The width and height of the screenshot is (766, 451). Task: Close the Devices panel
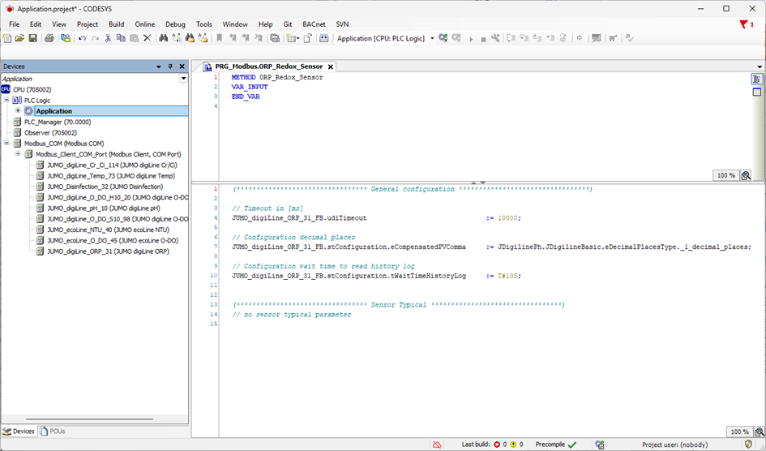click(x=182, y=67)
